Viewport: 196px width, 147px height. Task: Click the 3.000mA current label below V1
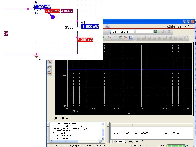pyautogui.click(x=85, y=40)
